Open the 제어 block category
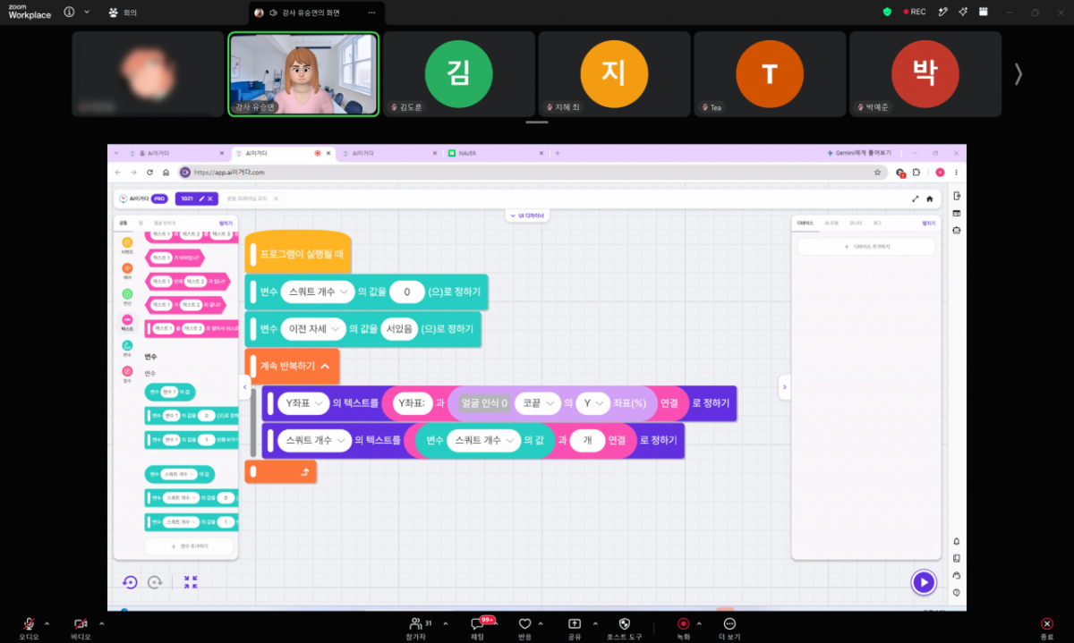The height and width of the screenshot is (643, 1074). point(127,270)
